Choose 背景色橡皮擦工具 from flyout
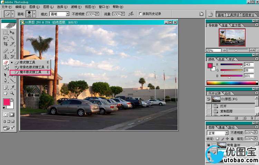The width and height of the screenshot is (259, 165). point(30,67)
